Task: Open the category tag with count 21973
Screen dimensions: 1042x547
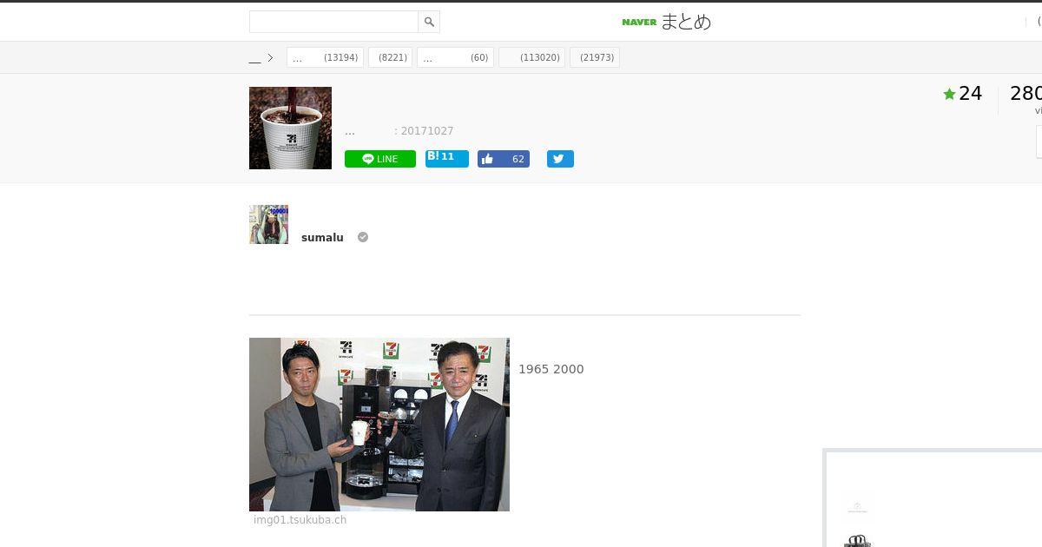Action: tap(595, 58)
